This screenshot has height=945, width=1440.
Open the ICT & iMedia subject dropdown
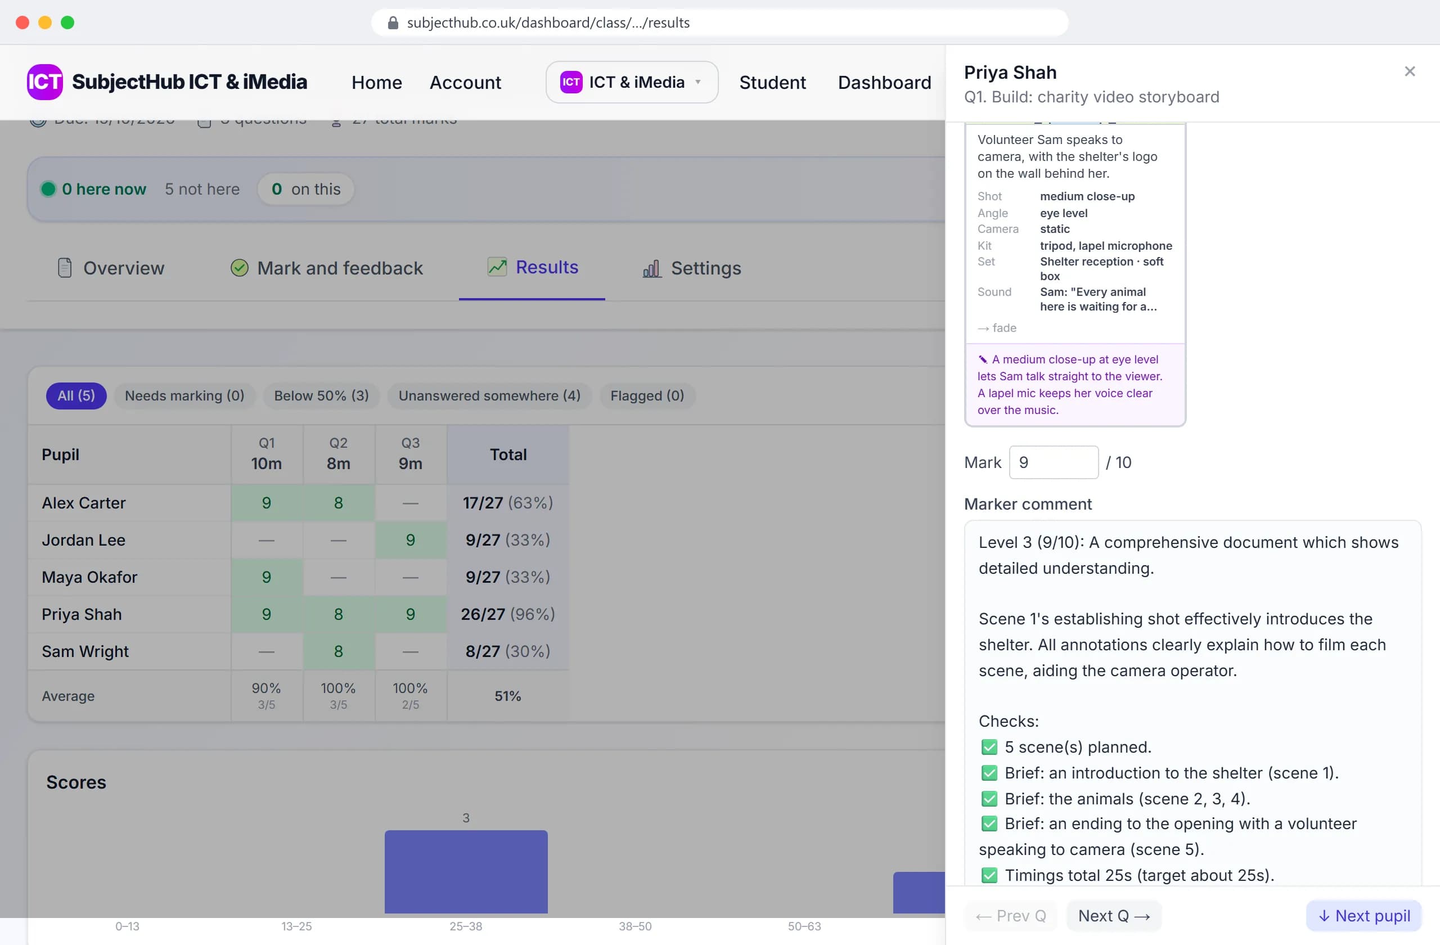632,82
